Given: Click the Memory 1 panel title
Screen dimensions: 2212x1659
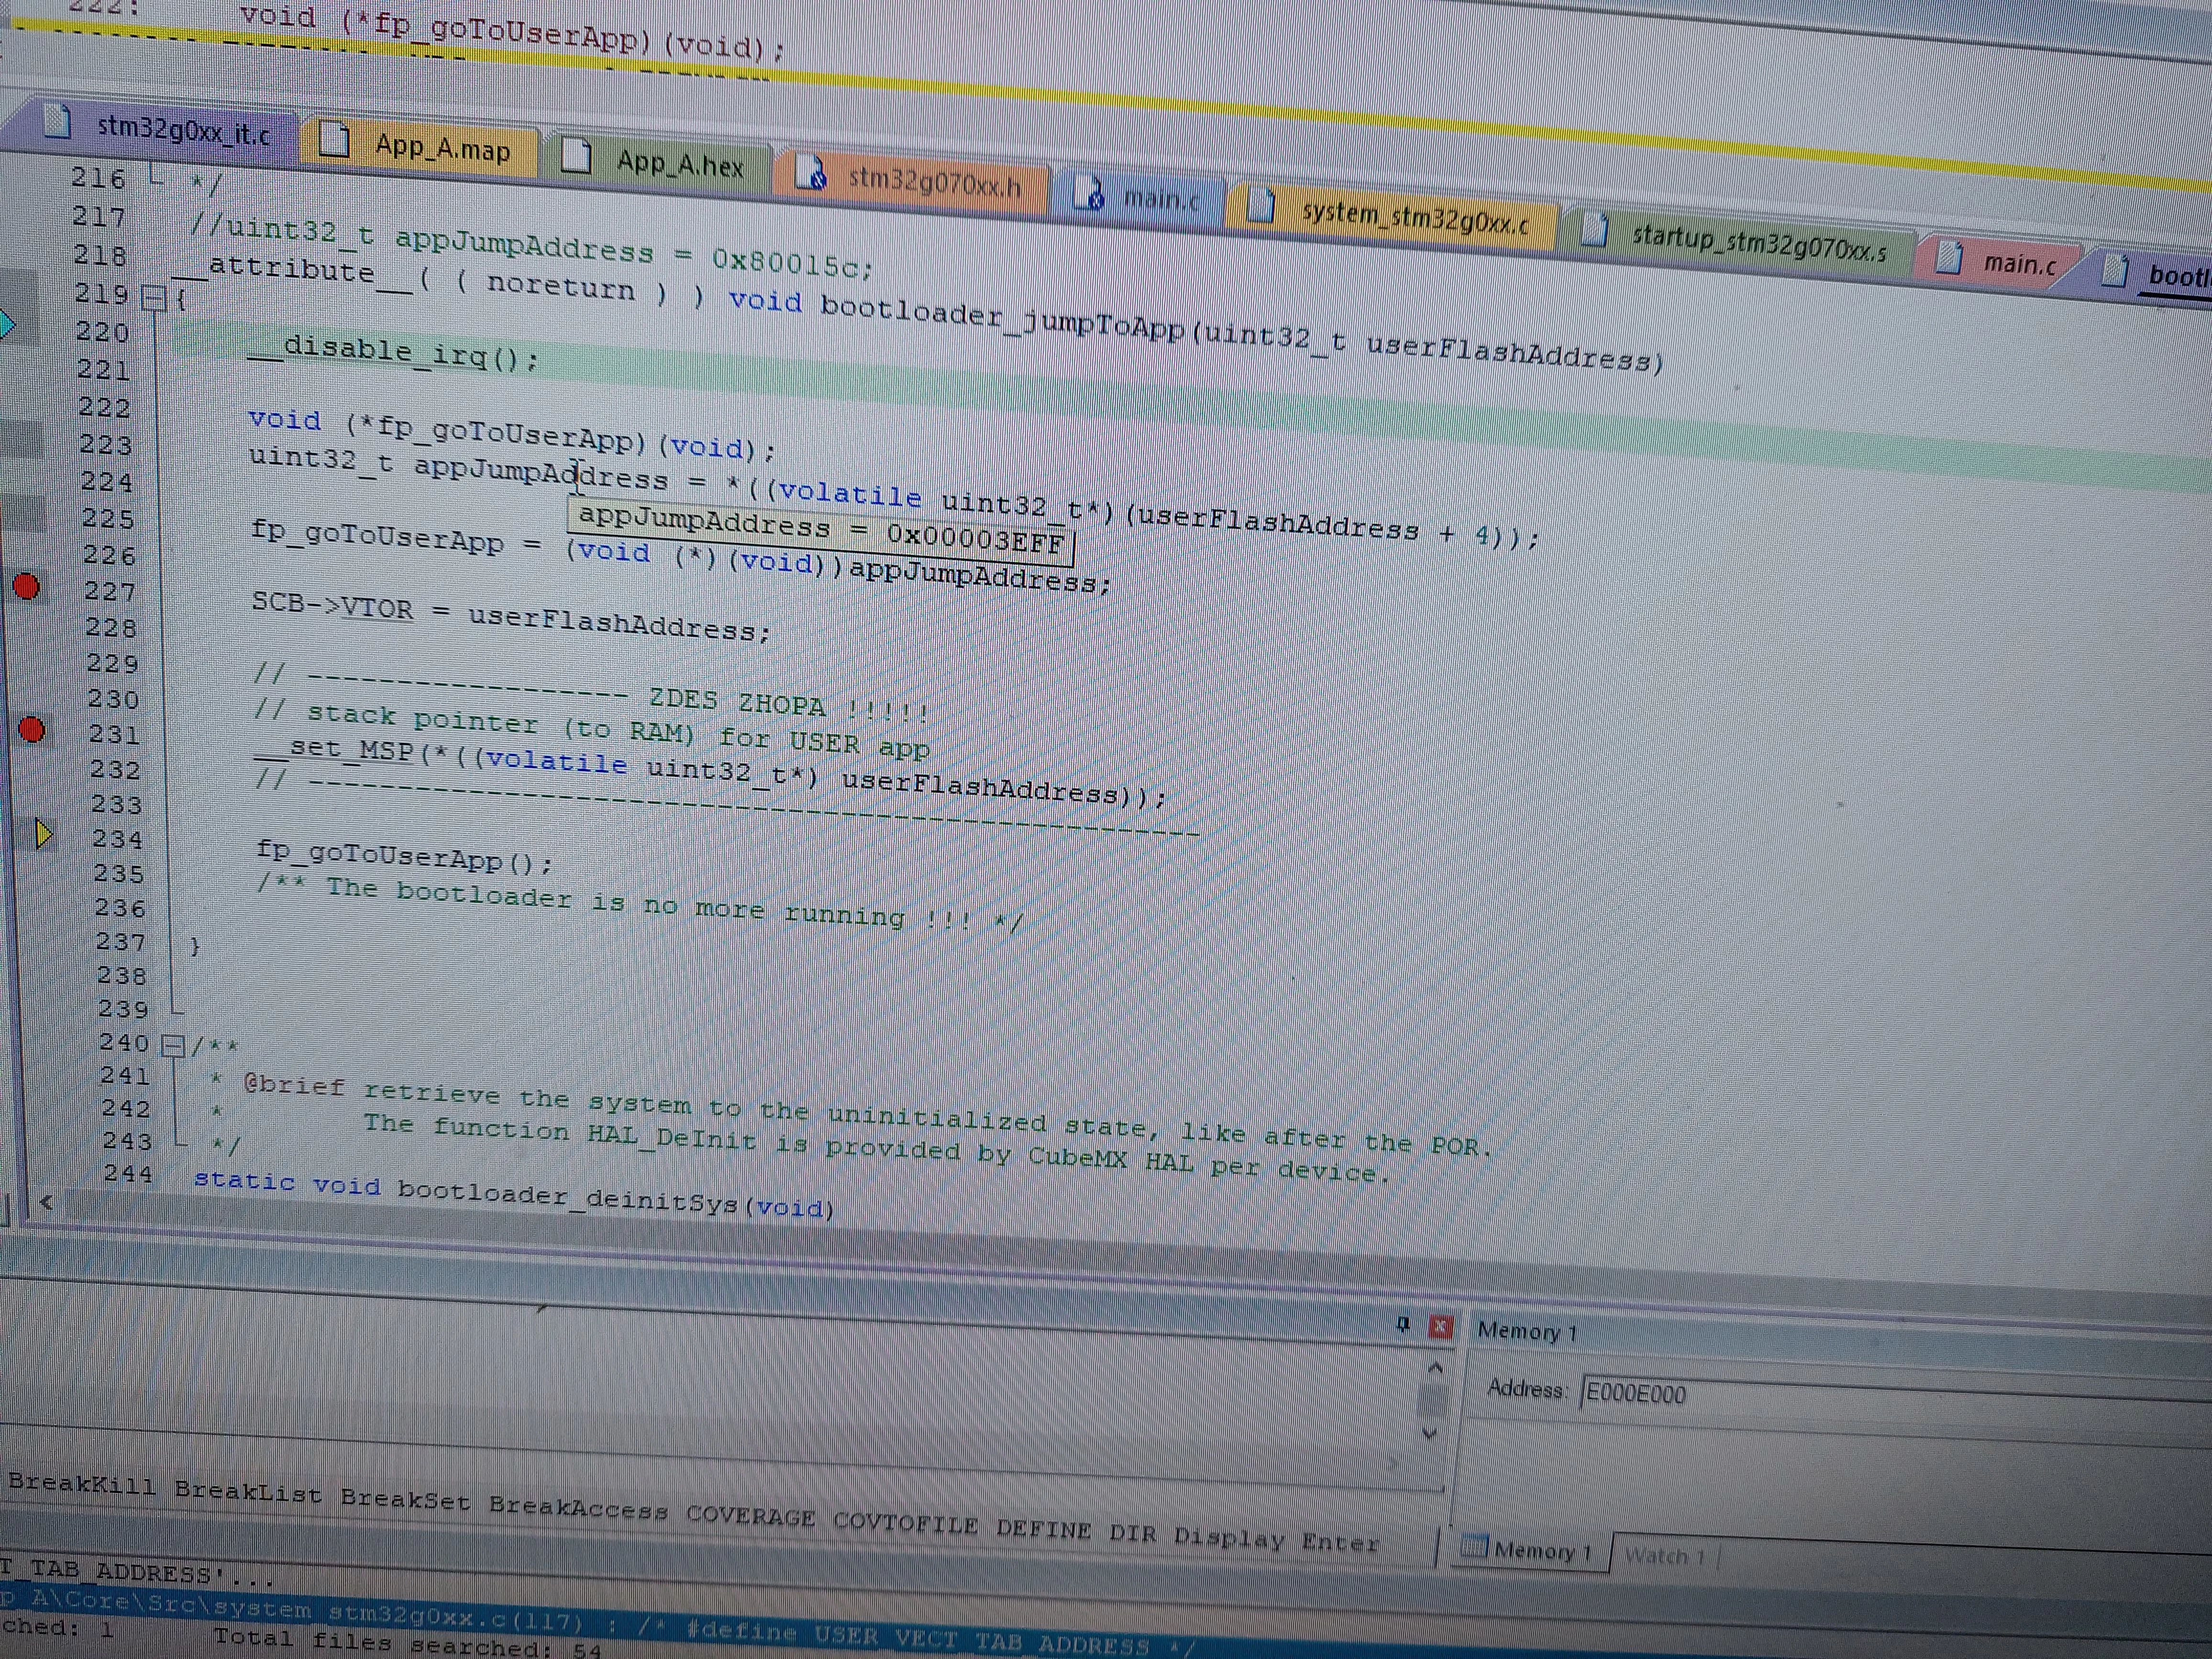Looking at the screenshot, I should (1527, 1331).
